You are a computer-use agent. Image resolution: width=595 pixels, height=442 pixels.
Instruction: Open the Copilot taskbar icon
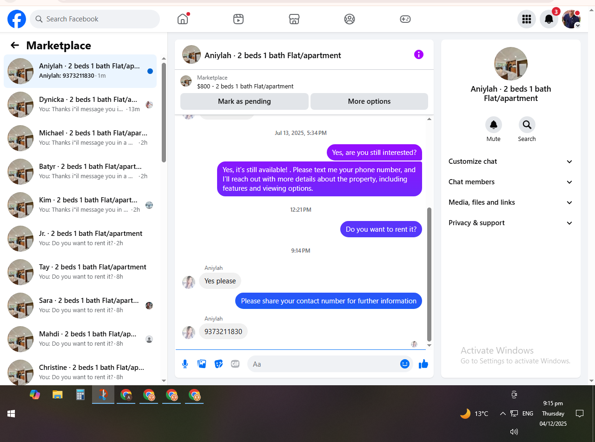tap(35, 395)
